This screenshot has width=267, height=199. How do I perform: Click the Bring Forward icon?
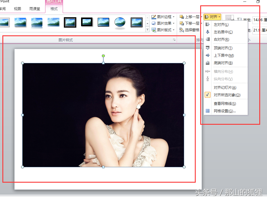coord(182,17)
